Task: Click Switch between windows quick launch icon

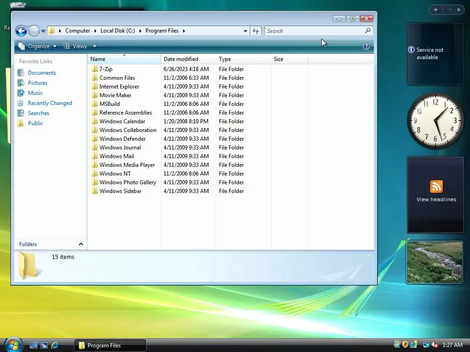Action: 44,345
